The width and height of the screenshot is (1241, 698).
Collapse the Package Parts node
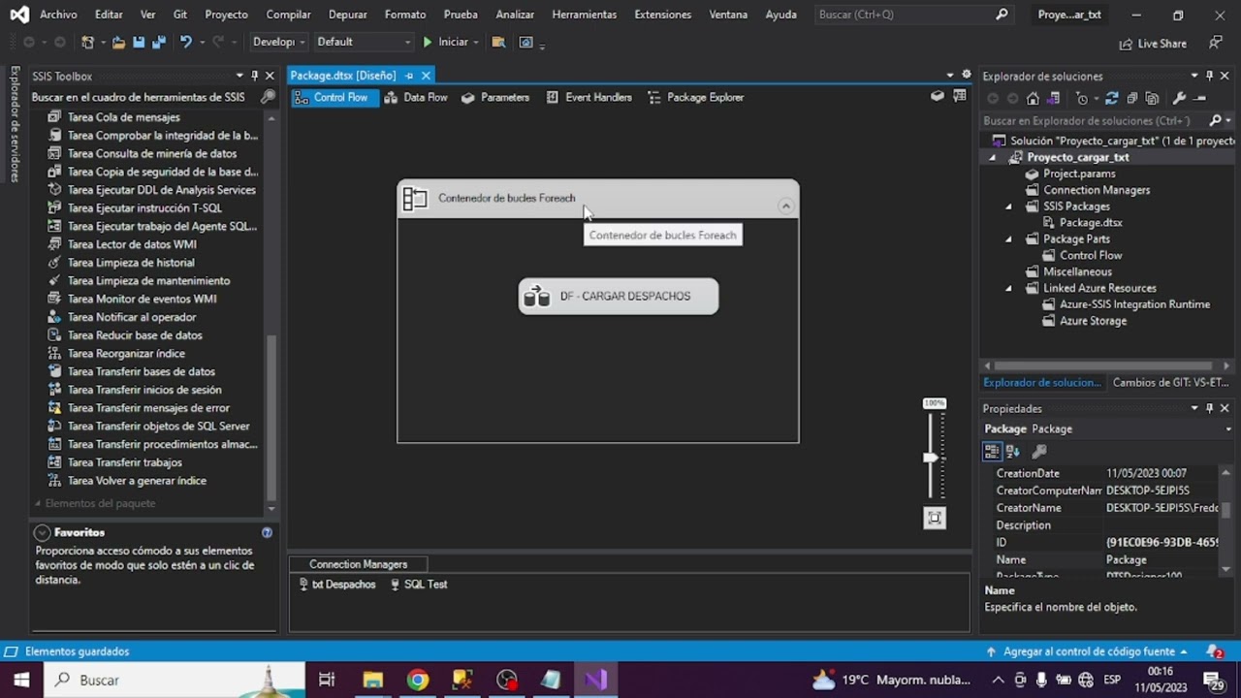1008,239
